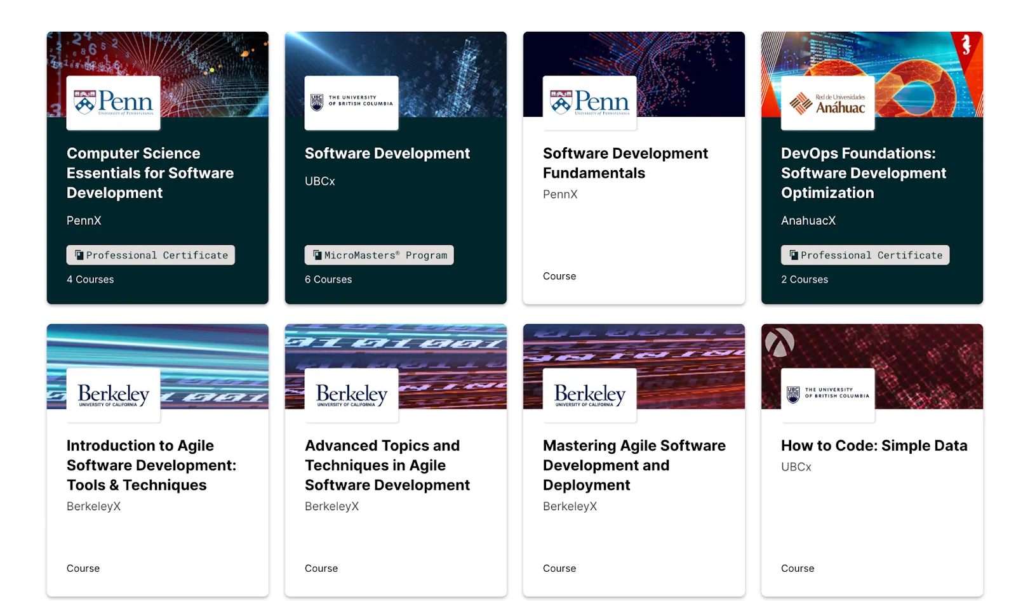
Task: Click UBCx under Software Development
Action: pyautogui.click(x=319, y=182)
